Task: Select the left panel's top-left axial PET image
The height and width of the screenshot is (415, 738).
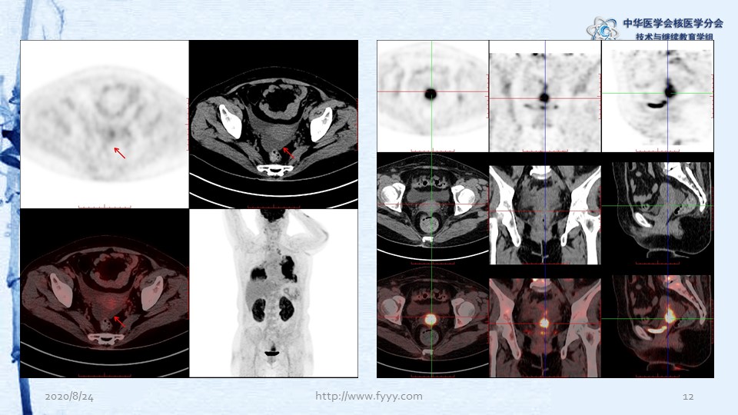Action: point(104,124)
